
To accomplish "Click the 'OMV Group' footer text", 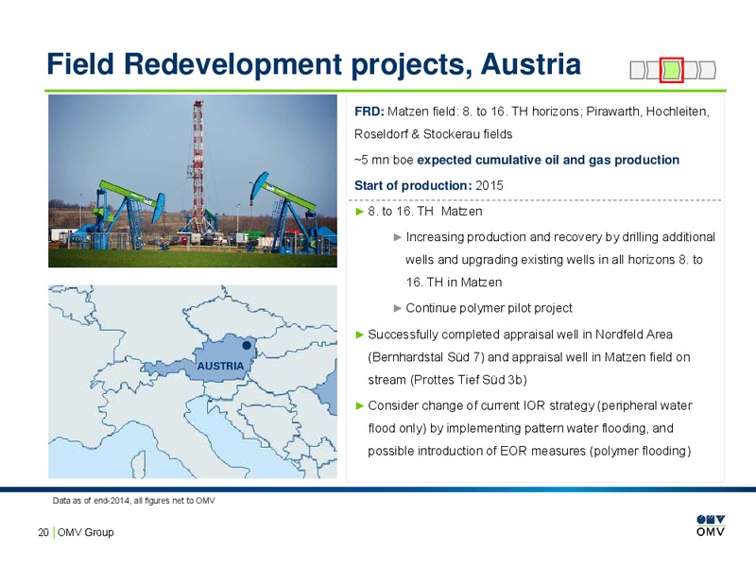I will coord(85,532).
